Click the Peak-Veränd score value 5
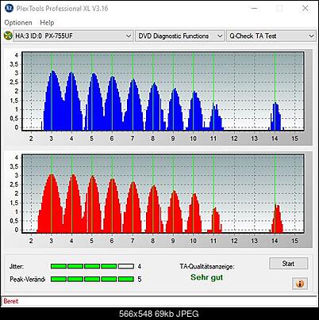This screenshot has height=320, width=319. 140,279
